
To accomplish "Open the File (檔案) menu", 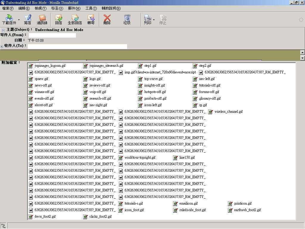I will pyautogui.click(x=7, y=8).
